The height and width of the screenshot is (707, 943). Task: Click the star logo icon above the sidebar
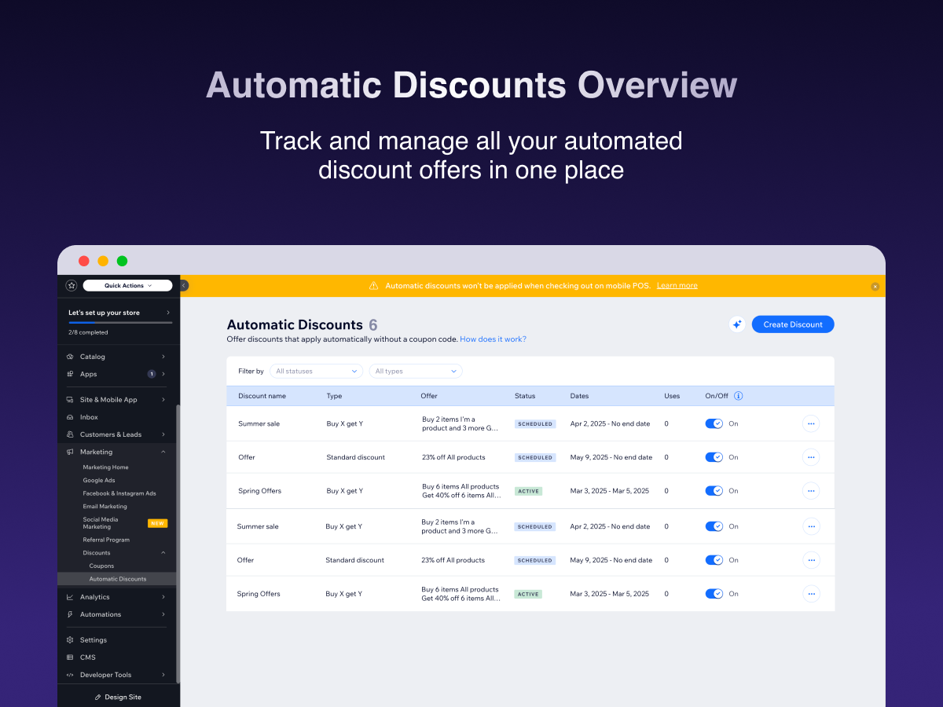click(x=72, y=286)
